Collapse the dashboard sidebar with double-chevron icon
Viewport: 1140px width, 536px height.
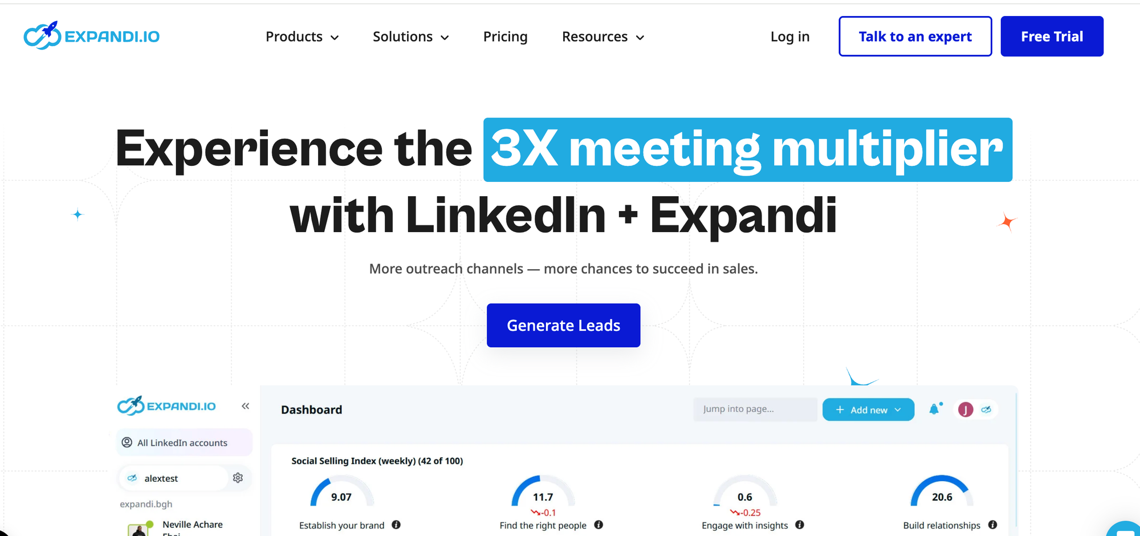tap(246, 406)
